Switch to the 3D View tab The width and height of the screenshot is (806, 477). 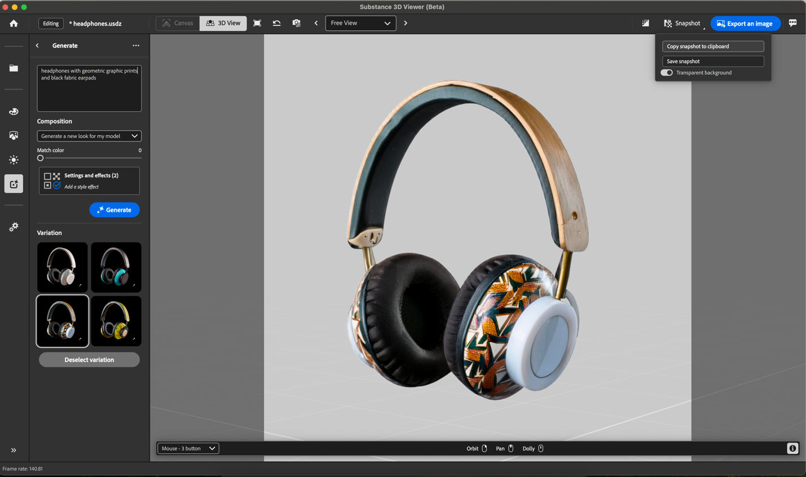click(x=223, y=23)
